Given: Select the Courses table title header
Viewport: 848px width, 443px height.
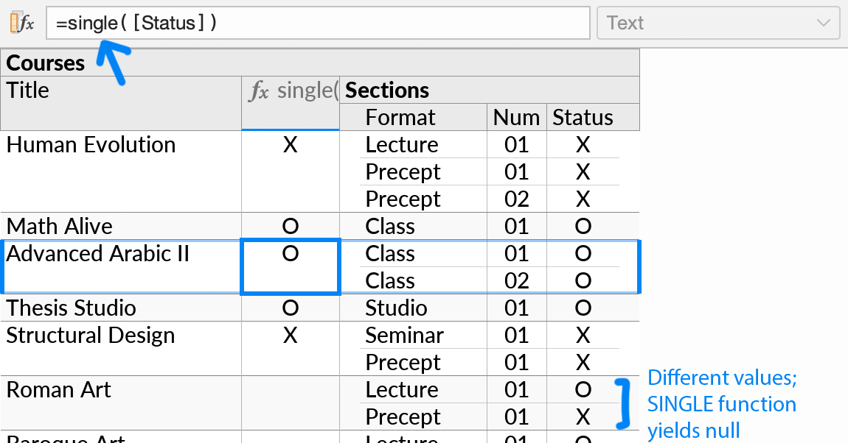Looking at the screenshot, I should 46,63.
